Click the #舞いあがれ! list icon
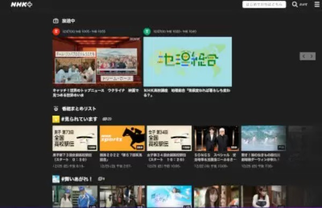Viewport: 322px width, 208px height. click(x=56, y=179)
